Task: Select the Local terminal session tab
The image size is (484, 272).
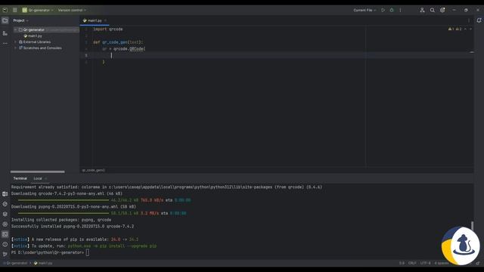Action: tap(38, 178)
